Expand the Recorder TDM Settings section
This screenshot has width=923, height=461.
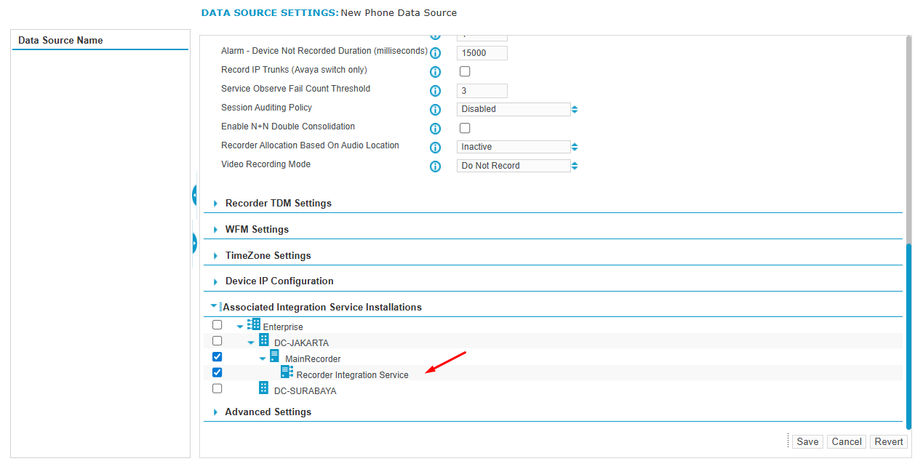coord(278,204)
